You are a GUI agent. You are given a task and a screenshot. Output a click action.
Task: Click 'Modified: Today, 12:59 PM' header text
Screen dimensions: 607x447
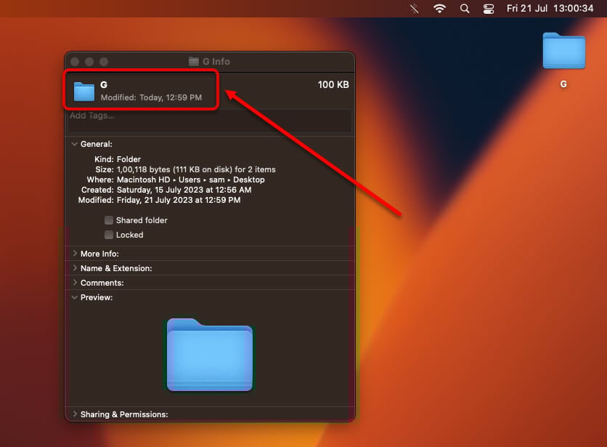151,97
